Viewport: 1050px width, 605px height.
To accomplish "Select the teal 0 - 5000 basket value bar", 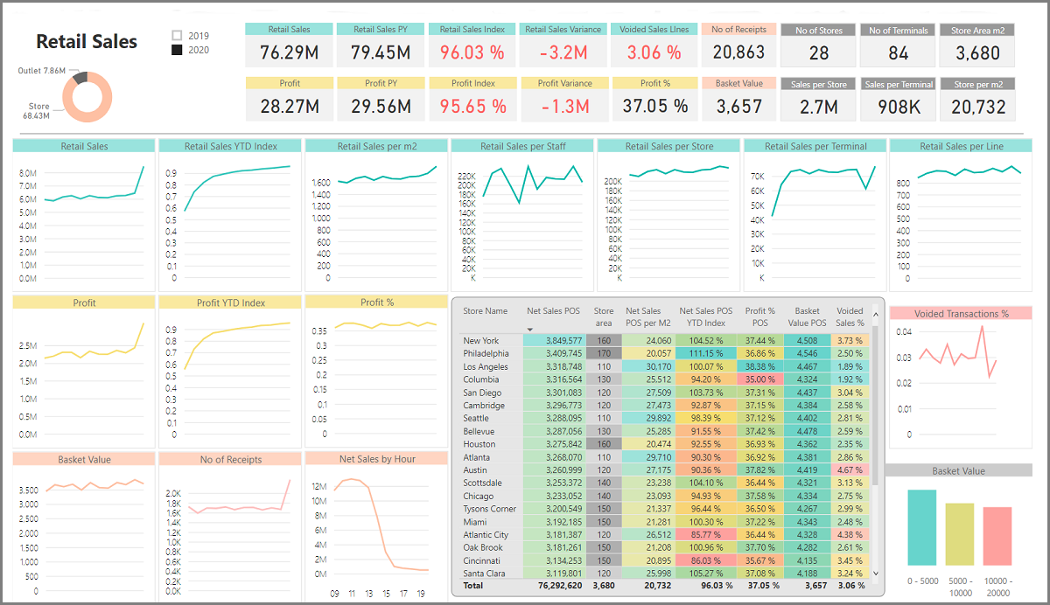I will (x=924, y=527).
